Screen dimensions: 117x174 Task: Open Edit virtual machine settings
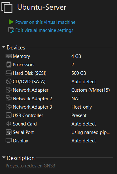(x=44, y=30)
